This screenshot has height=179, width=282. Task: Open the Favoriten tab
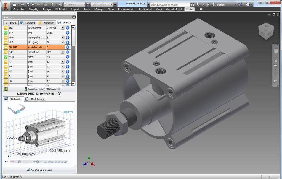coord(47,23)
